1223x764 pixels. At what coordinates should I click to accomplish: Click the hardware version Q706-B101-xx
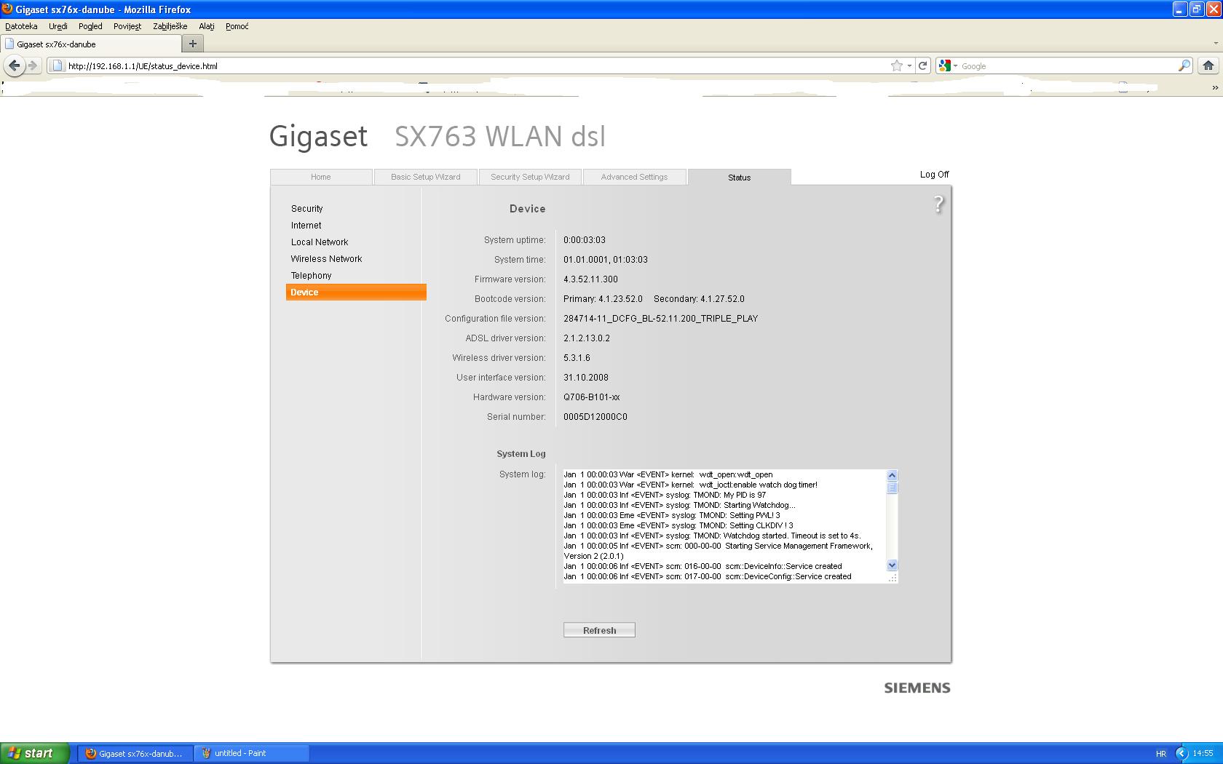click(x=592, y=397)
